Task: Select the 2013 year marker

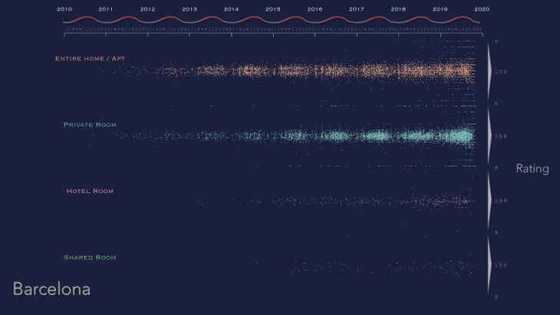Action: (x=189, y=9)
